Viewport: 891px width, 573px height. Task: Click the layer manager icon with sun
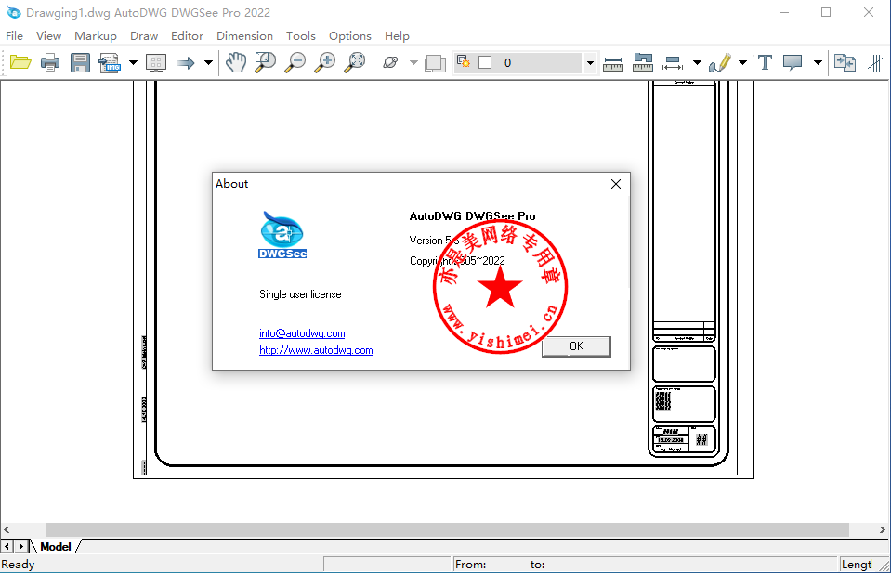(464, 62)
